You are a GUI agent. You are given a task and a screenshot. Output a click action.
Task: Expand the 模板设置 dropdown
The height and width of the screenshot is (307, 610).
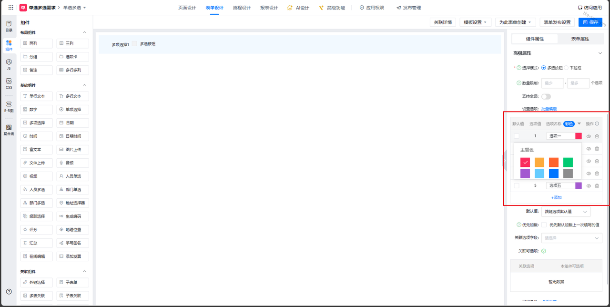(x=475, y=22)
